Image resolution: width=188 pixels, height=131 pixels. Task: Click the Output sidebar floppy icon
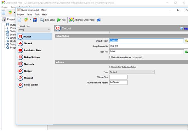pyautogui.click(x=20, y=36)
